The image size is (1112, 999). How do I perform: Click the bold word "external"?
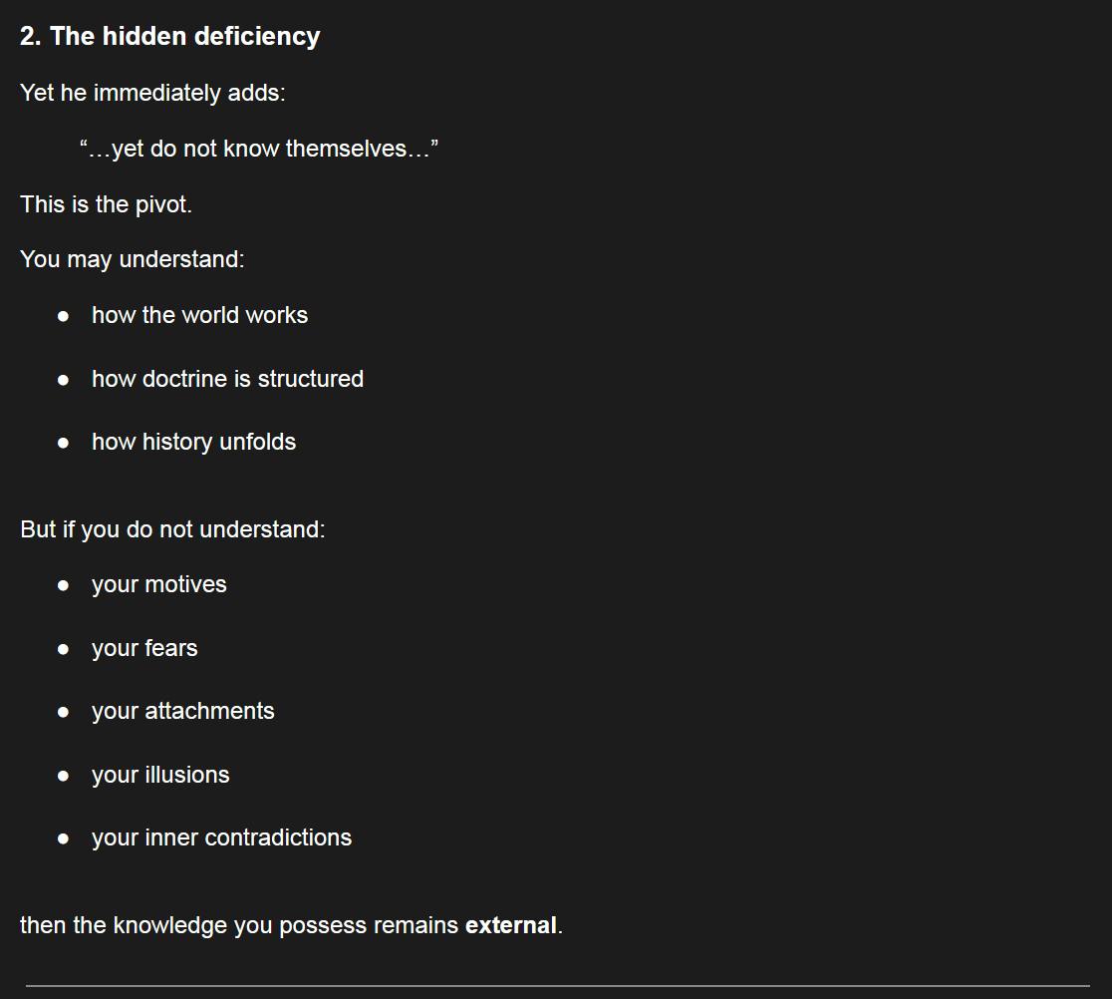pos(510,925)
